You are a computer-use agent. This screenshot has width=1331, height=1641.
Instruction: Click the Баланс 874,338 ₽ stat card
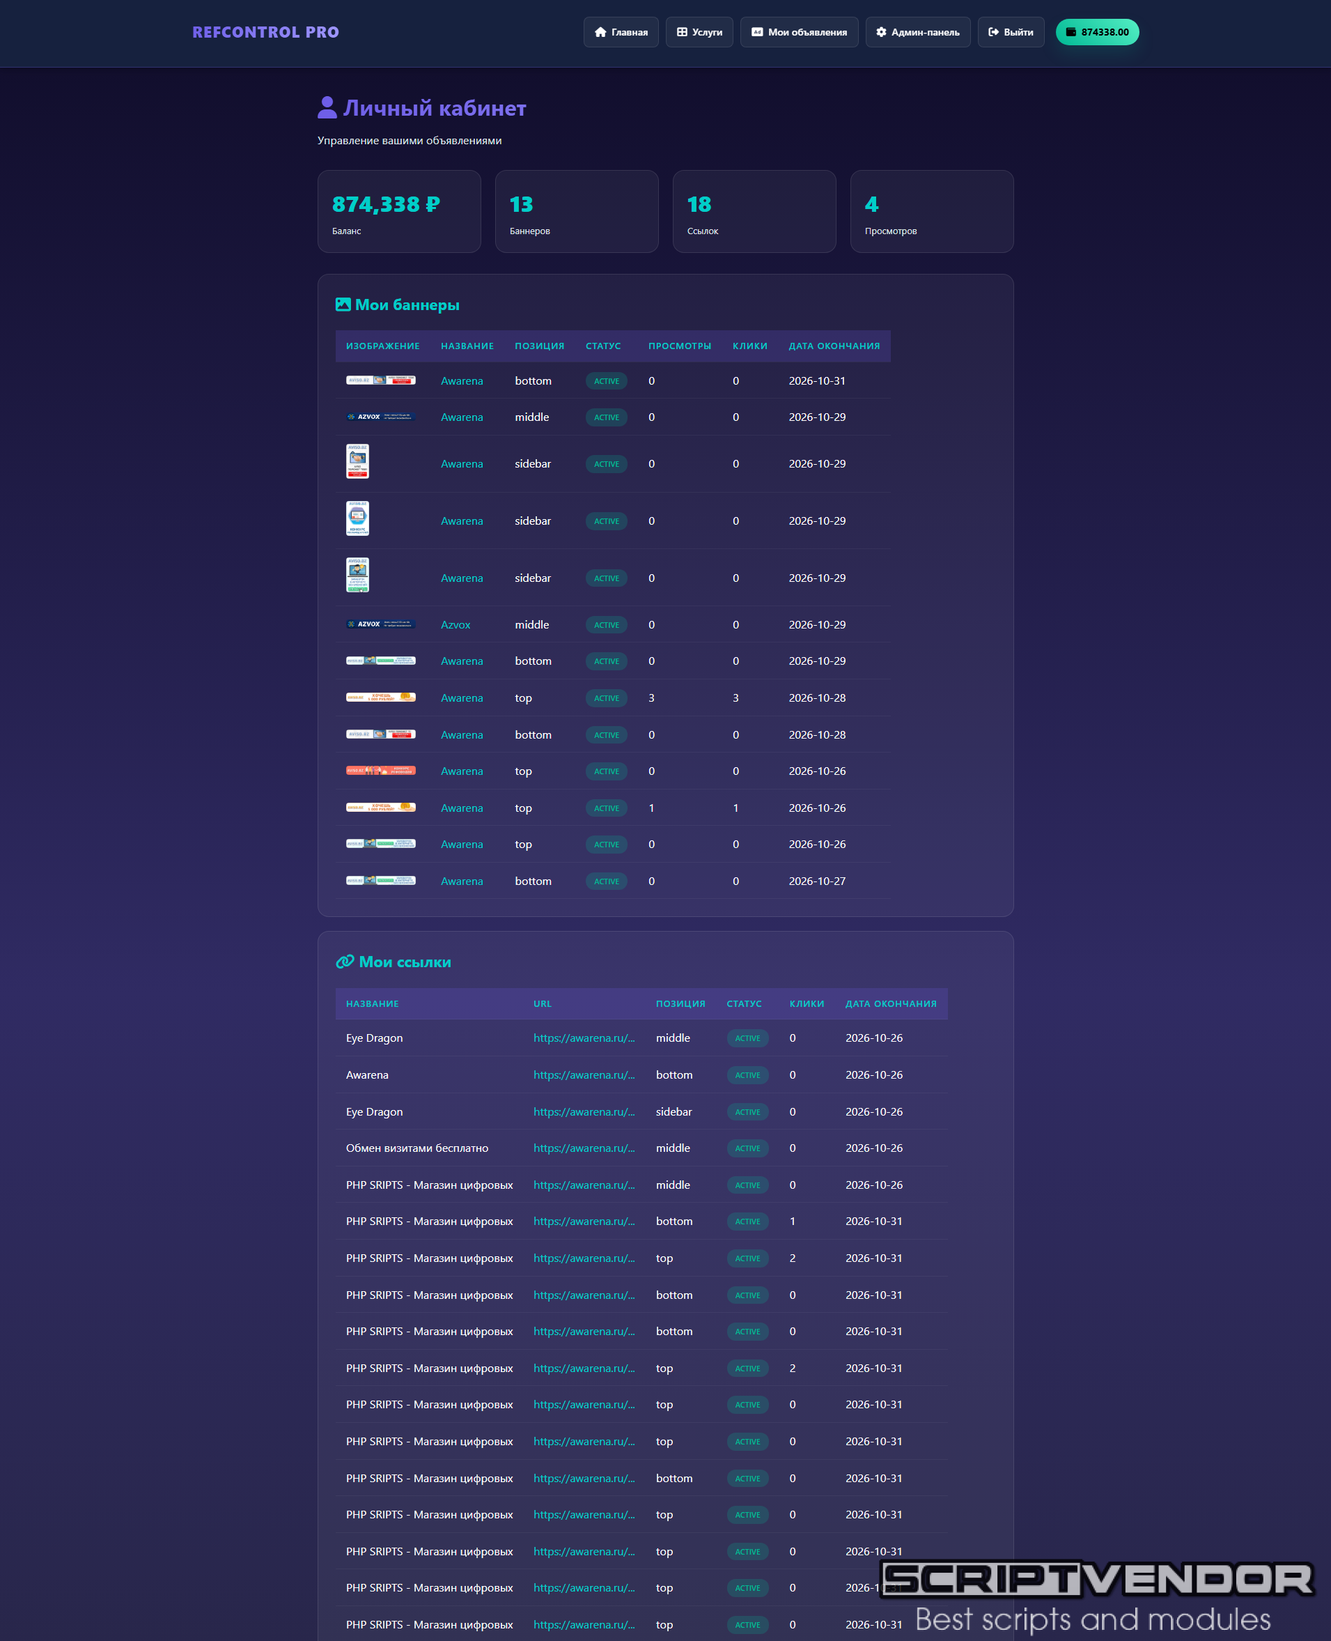400,212
